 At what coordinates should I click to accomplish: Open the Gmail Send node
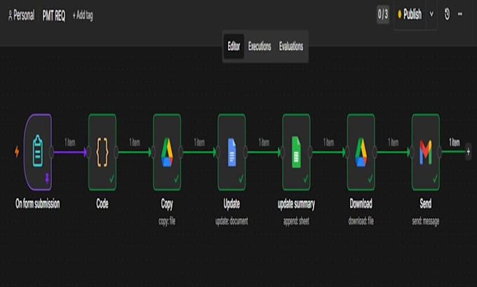point(426,152)
